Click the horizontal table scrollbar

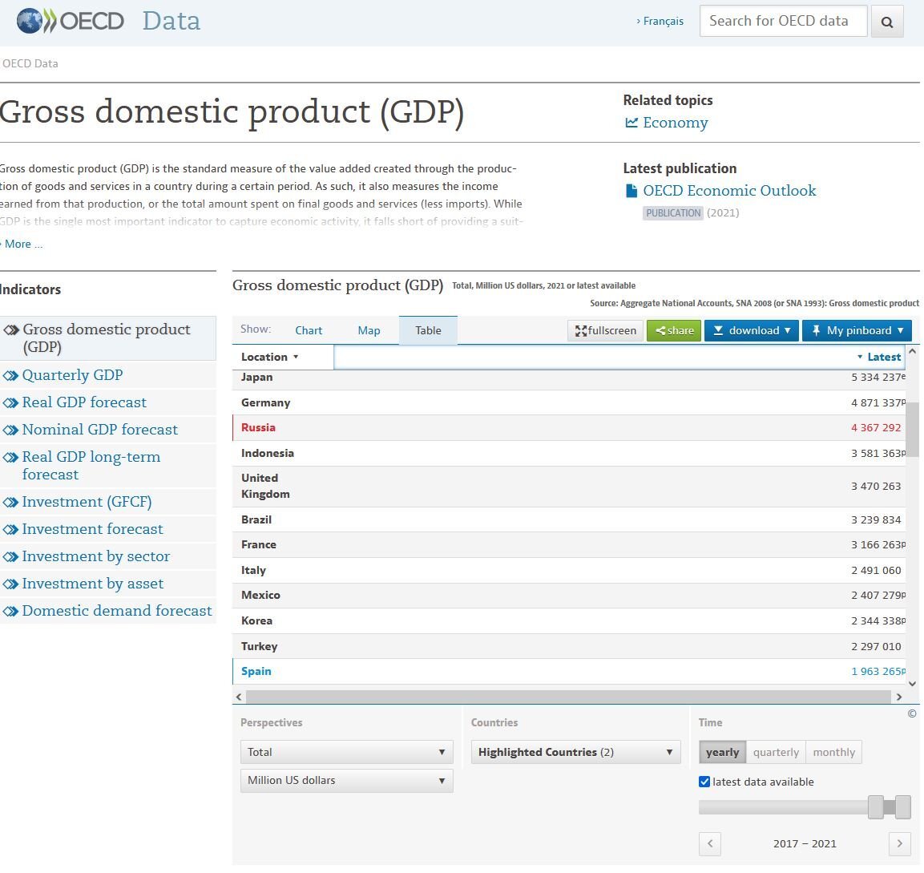568,697
